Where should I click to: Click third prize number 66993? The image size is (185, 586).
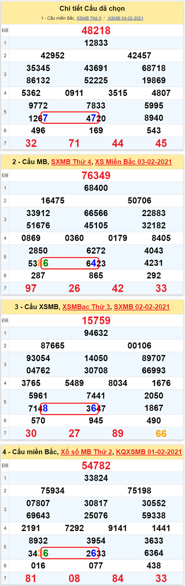[x=154, y=371]
